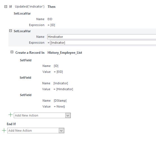The width and height of the screenshot is (156, 142).
Task: Click the Then keyword
Action: [51, 7]
